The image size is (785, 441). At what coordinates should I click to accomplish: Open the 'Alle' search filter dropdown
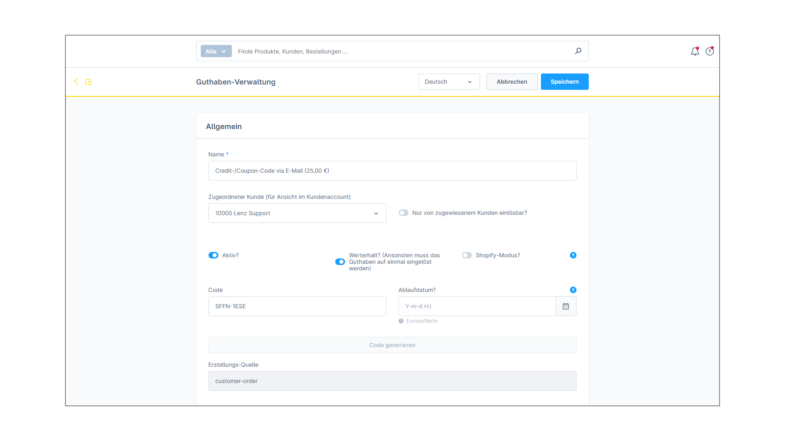point(216,51)
